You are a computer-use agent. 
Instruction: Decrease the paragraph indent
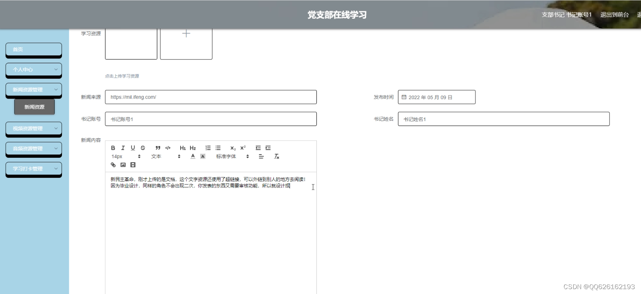(258, 148)
